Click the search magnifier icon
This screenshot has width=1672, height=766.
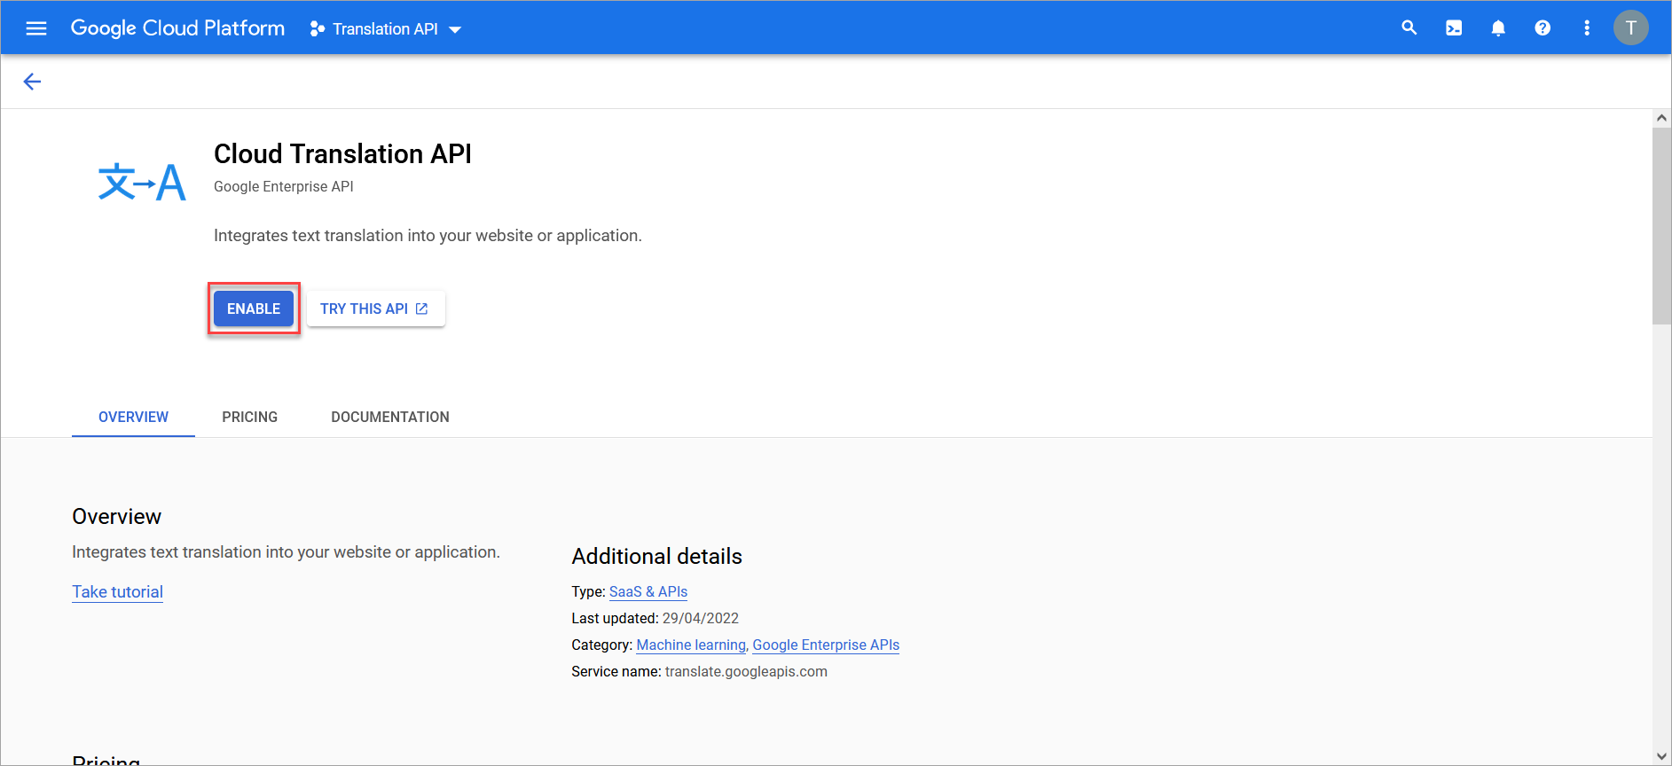1409,28
